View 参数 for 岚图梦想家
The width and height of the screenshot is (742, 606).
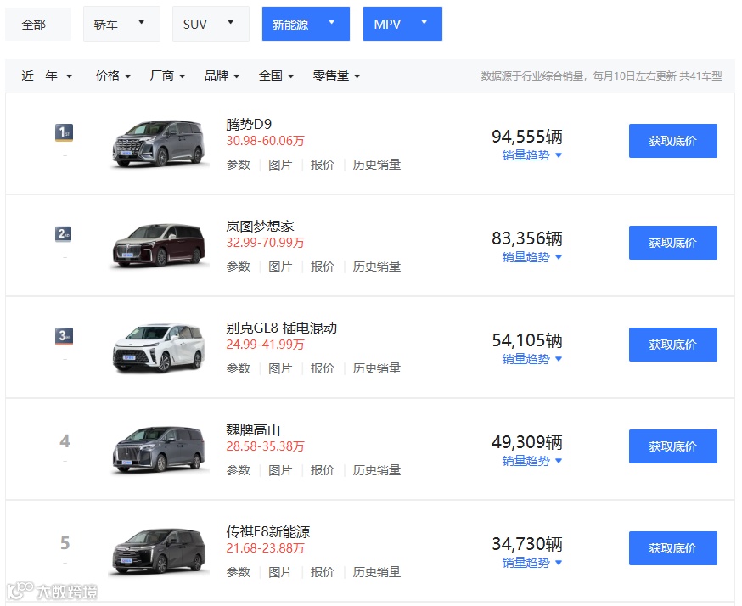(238, 267)
